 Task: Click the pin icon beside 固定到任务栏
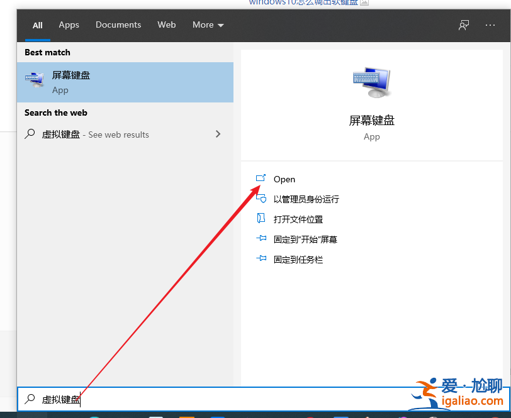click(261, 260)
